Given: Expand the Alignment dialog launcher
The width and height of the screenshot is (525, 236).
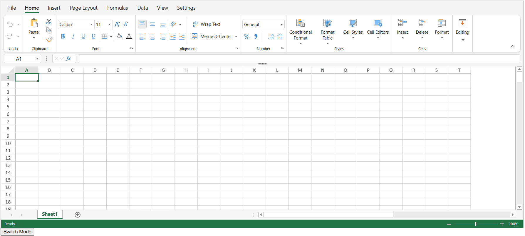Looking at the screenshot, I should coord(237,48).
